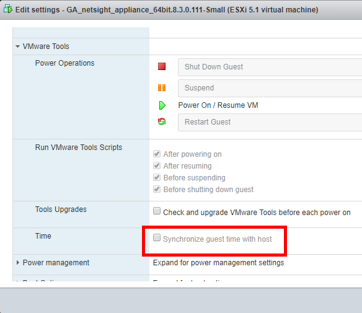Click the Edit settings dialog title
This screenshot has width=362, height=313.
coord(167,10)
